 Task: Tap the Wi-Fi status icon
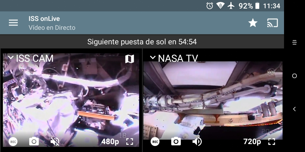(220, 6)
